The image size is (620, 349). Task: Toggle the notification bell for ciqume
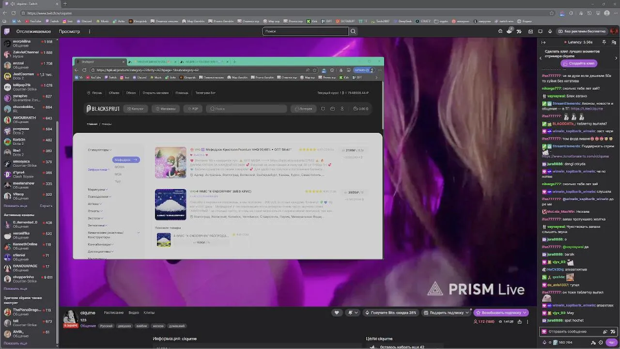350,313
